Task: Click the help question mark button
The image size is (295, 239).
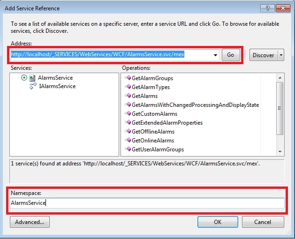Action: tap(267, 8)
